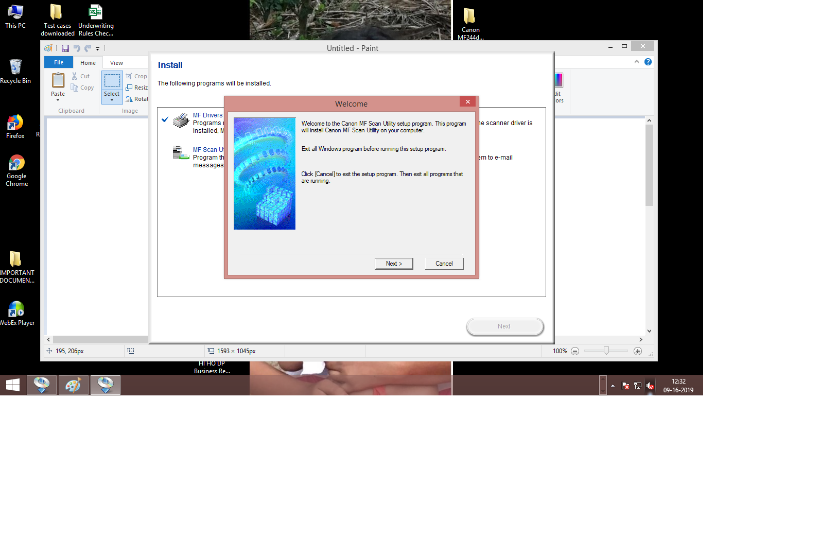Open Test cases downloaded folder
The image size is (820, 538).
(x=57, y=20)
